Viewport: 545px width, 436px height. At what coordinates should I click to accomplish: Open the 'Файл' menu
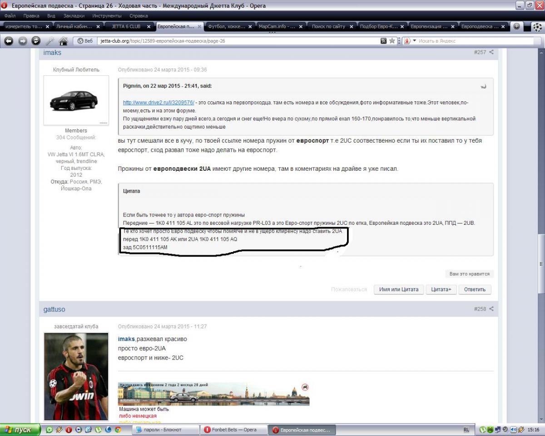coord(10,16)
